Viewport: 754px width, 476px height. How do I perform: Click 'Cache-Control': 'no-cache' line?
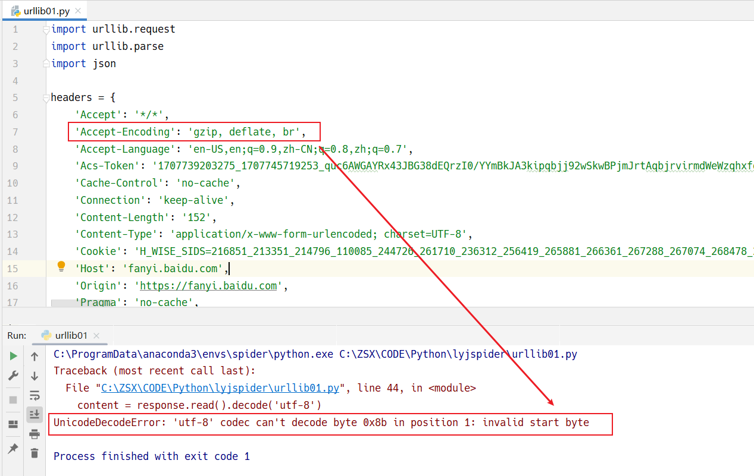[158, 183]
